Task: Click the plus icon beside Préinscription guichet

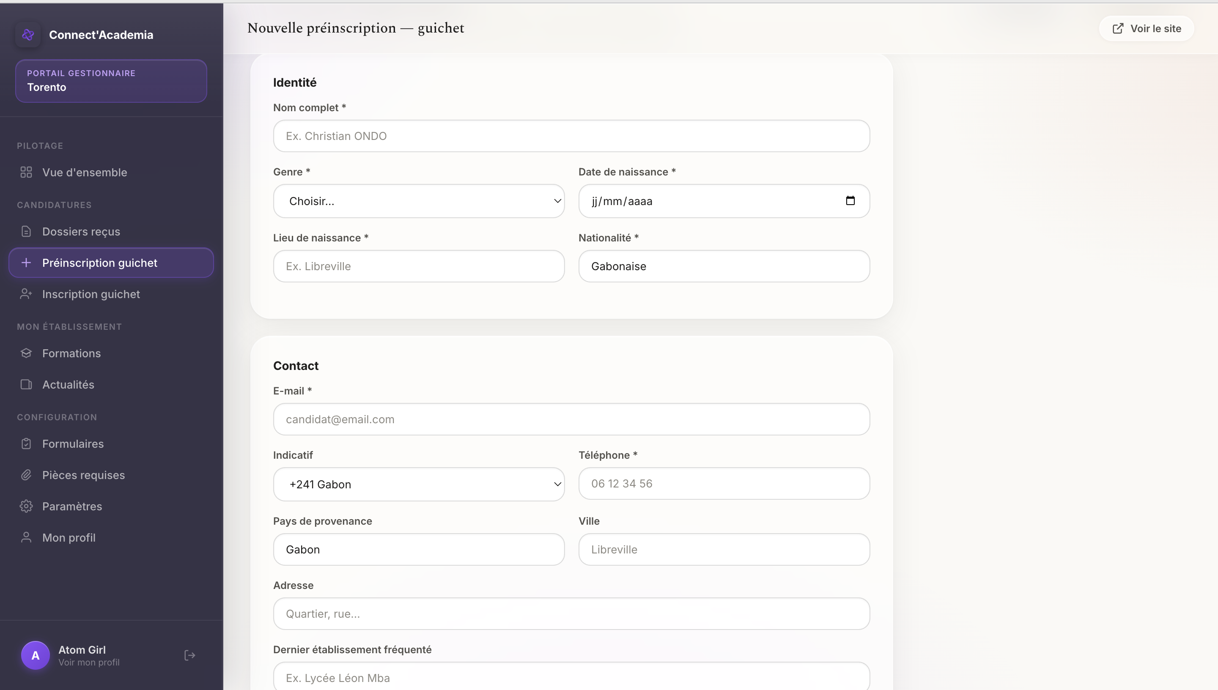Action: [26, 263]
